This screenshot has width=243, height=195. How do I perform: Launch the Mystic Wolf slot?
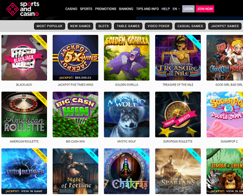click(x=127, y=114)
